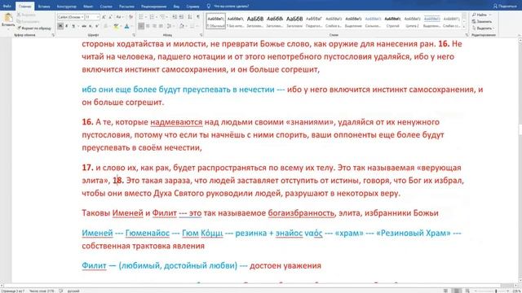522x293 pixels.
Task: Switch to the Рассылки tab
Action: tap(127, 7)
